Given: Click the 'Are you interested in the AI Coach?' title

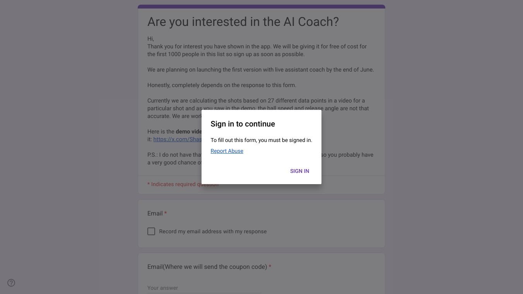Looking at the screenshot, I should (243, 22).
